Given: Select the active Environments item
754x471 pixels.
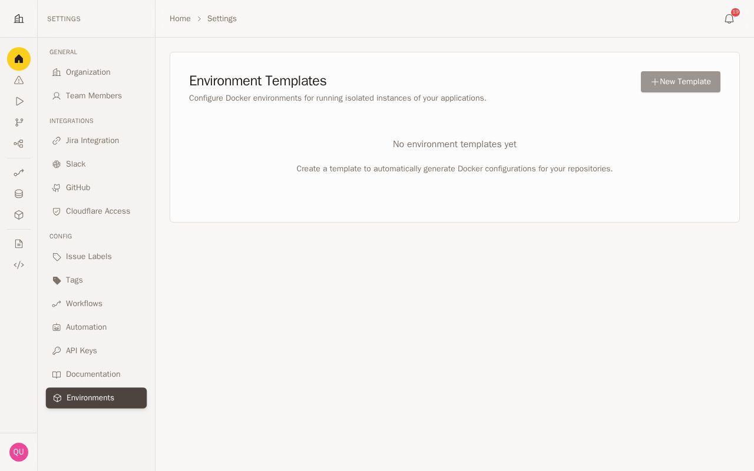Looking at the screenshot, I should coord(96,398).
